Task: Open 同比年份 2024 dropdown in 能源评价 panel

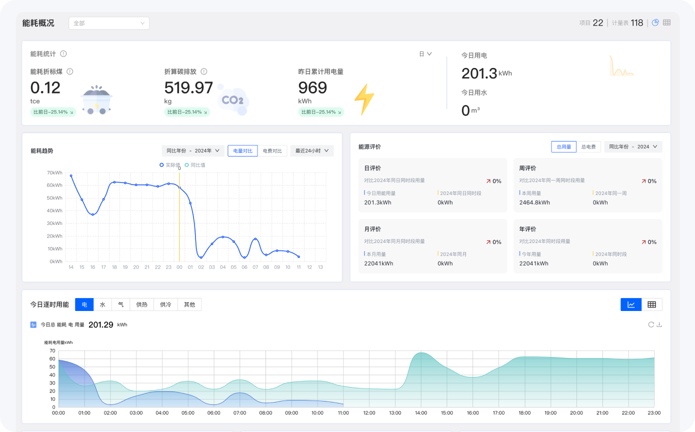Action: (633, 146)
